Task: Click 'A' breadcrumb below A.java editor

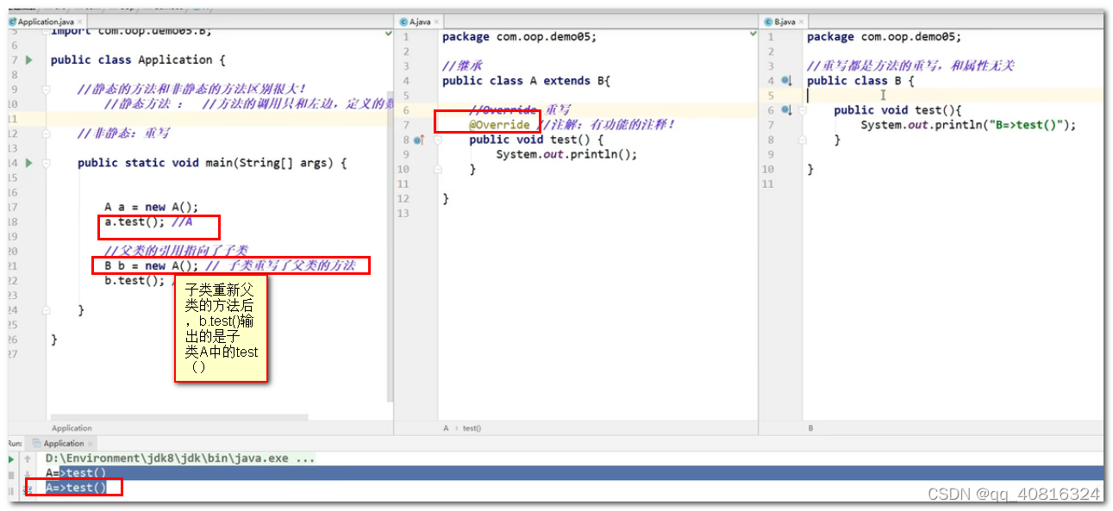Action: [x=446, y=428]
